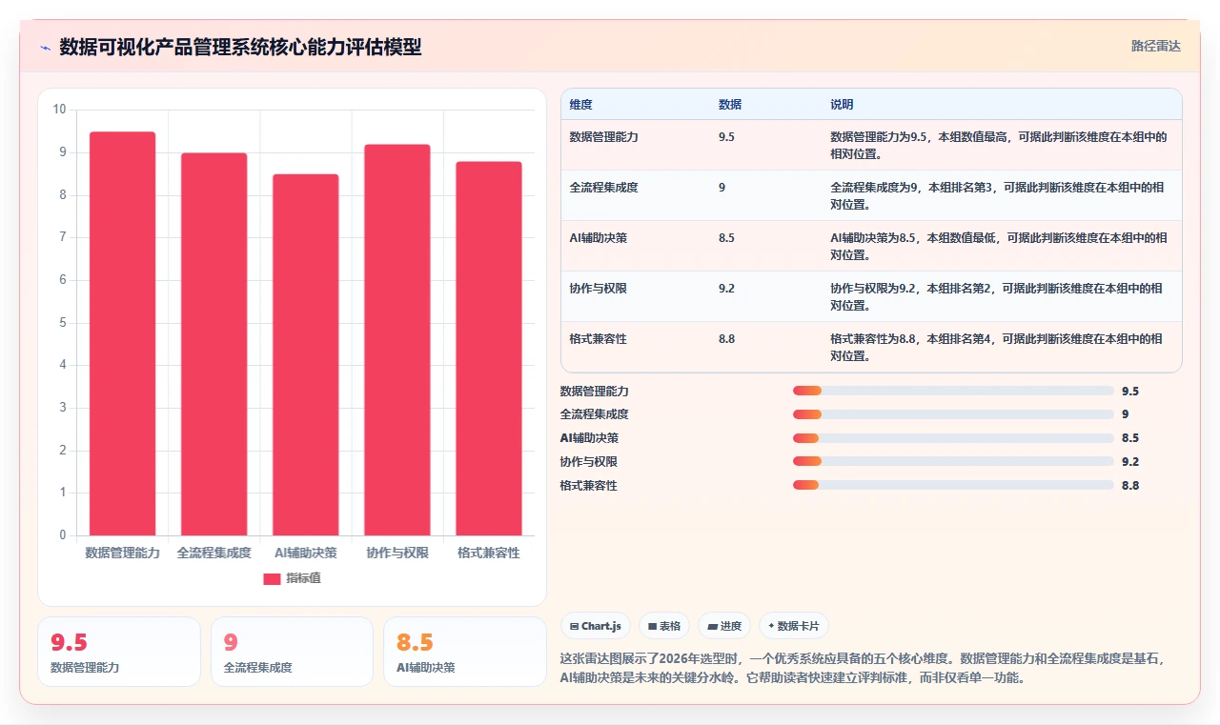This screenshot has width=1220, height=725.
Task: Click the AI辅助决策 progress bar
Action: pyautogui.click(x=953, y=438)
